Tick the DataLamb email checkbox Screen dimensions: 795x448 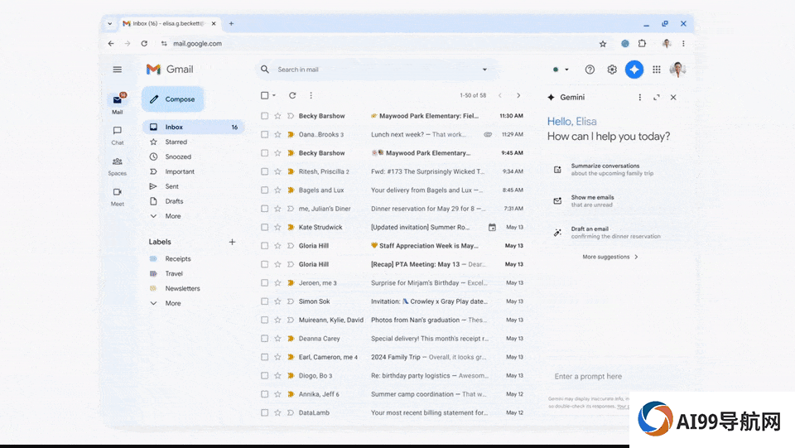click(265, 412)
